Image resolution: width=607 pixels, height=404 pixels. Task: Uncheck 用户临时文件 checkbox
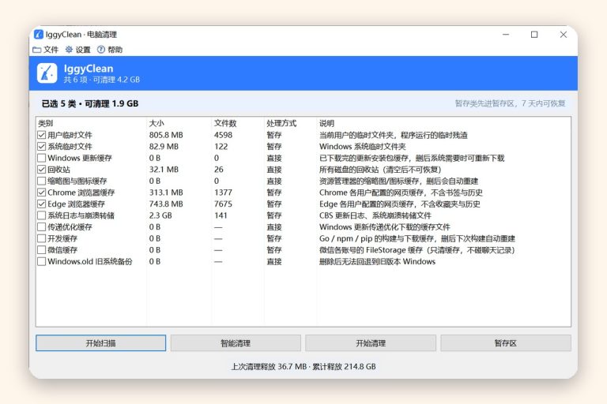[x=42, y=135]
